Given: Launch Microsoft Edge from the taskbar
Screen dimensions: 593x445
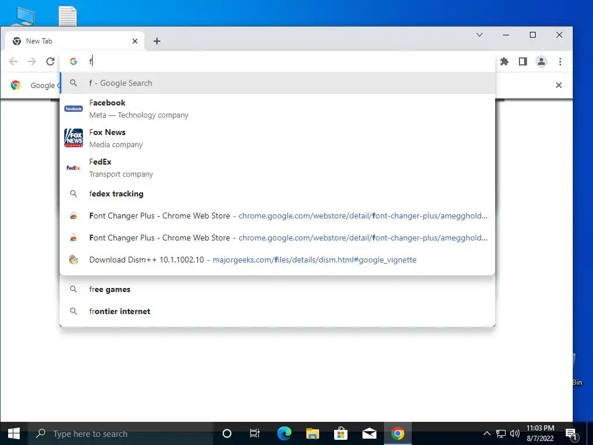Looking at the screenshot, I should pyautogui.click(x=284, y=433).
